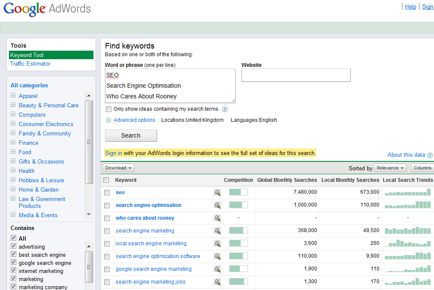The width and height of the screenshot is (434, 290).
Task: Expand the Media & Events category
Action: click(13, 215)
